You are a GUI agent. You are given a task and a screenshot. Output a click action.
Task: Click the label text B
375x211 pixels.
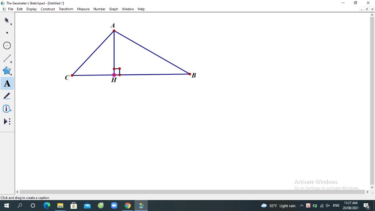point(194,75)
